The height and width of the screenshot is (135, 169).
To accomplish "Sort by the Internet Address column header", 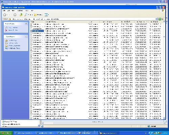I will 66,22.
